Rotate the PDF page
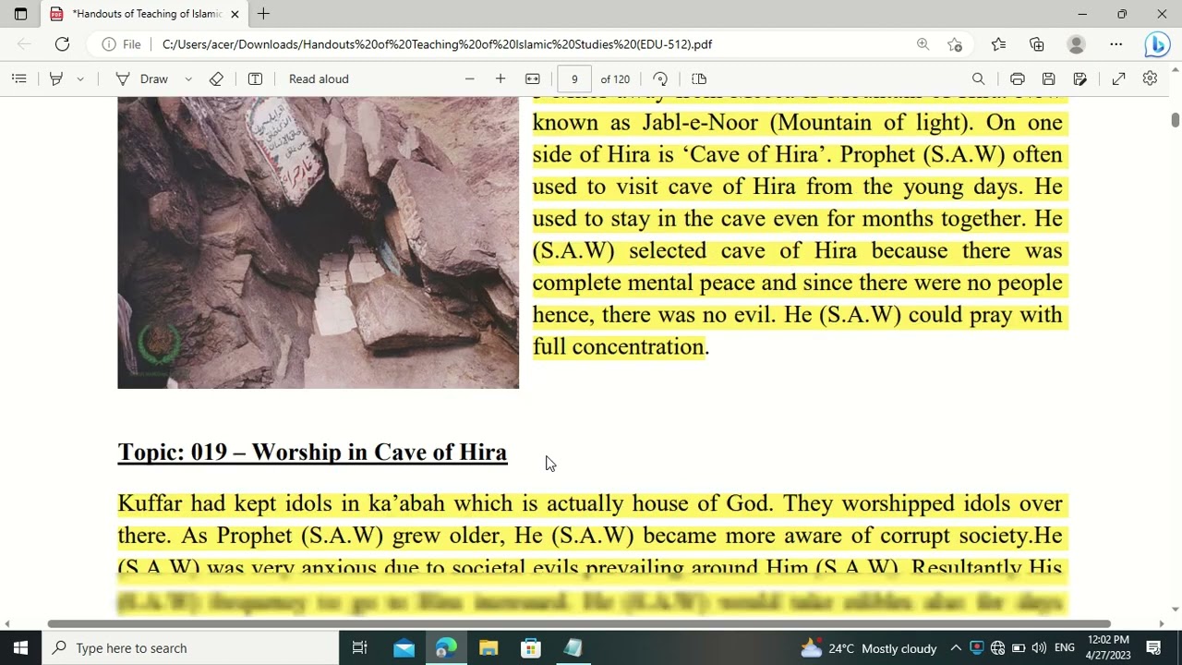The image size is (1182, 665). 660,79
